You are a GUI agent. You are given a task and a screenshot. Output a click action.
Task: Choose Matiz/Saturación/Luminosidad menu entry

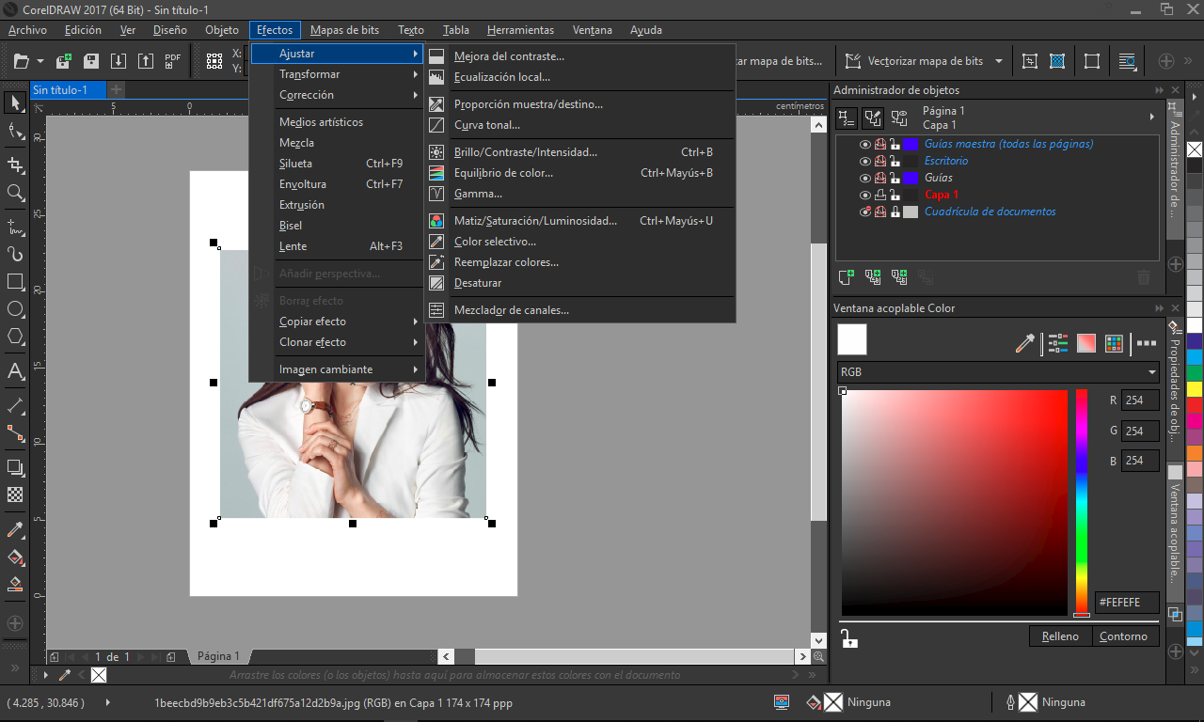[579, 221]
